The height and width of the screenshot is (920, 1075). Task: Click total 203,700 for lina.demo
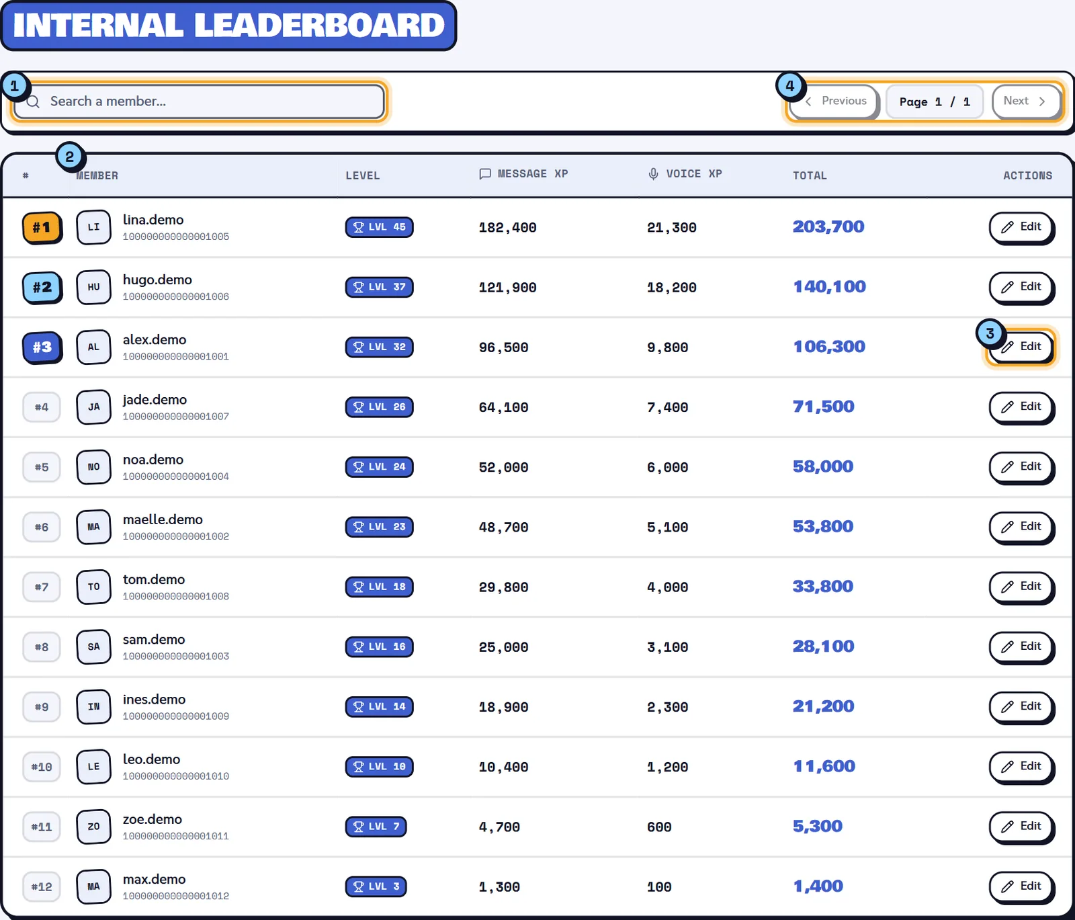click(828, 227)
